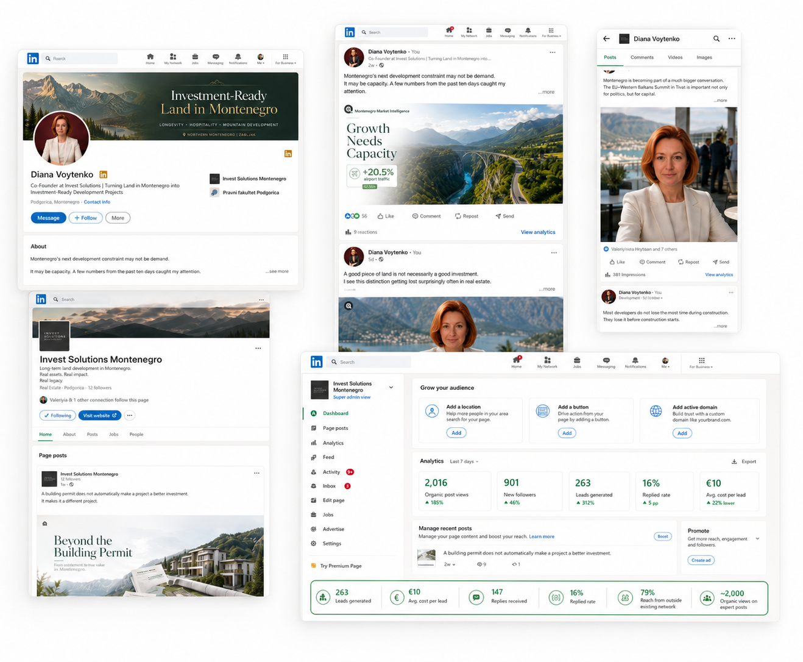Repost the post with 381 impressions

click(688, 262)
